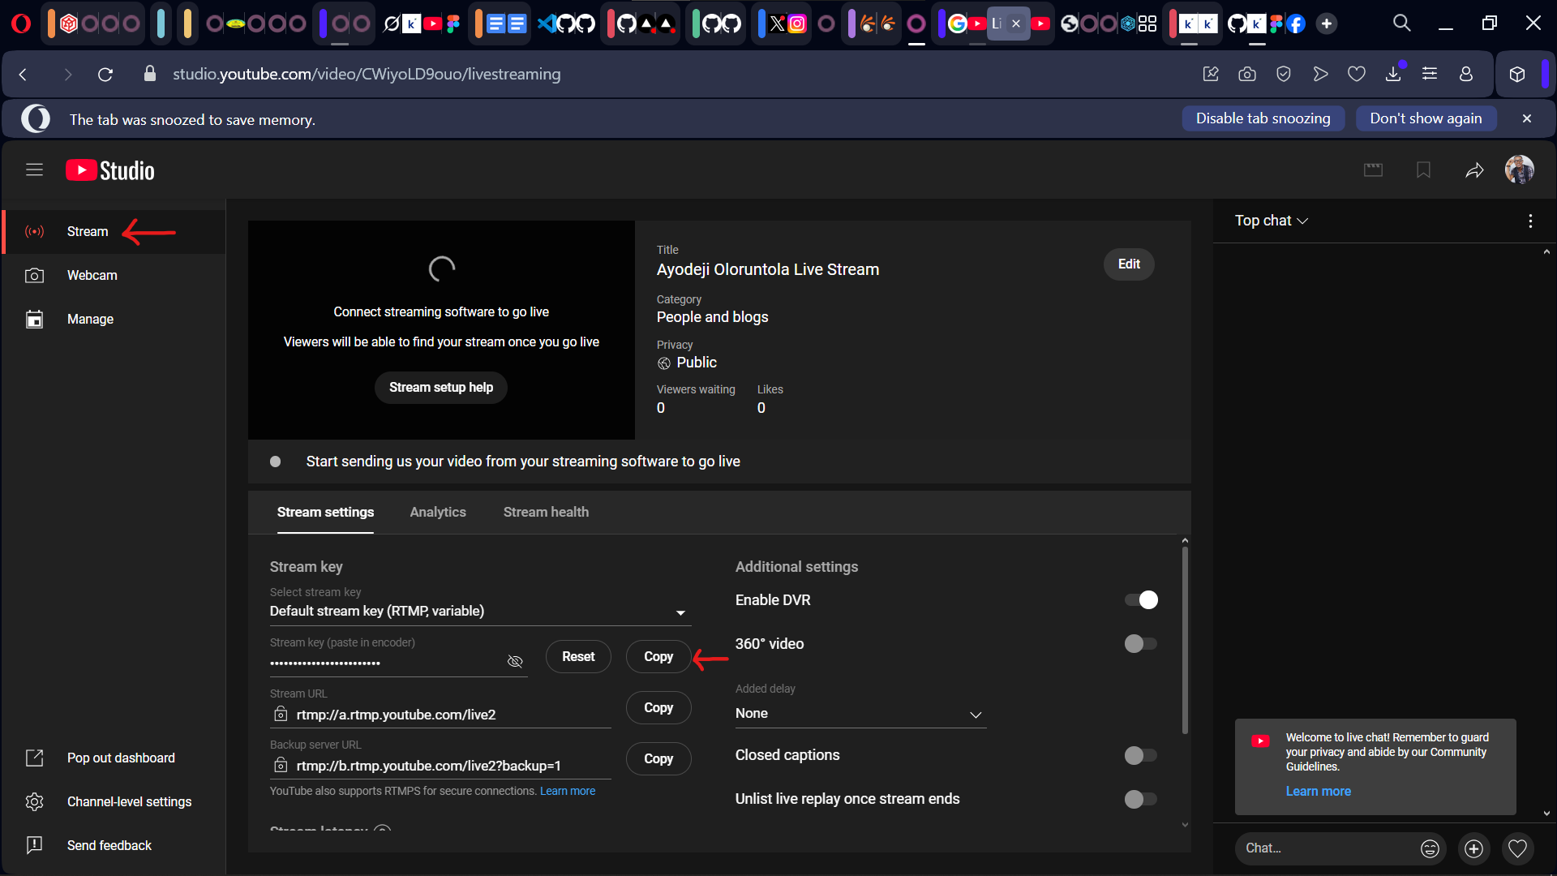Turn on the 360° video switch
Screen dimensions: 1557x876
pos(1141,644)
